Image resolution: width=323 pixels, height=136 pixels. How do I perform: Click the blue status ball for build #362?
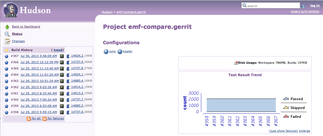[7, 87]
